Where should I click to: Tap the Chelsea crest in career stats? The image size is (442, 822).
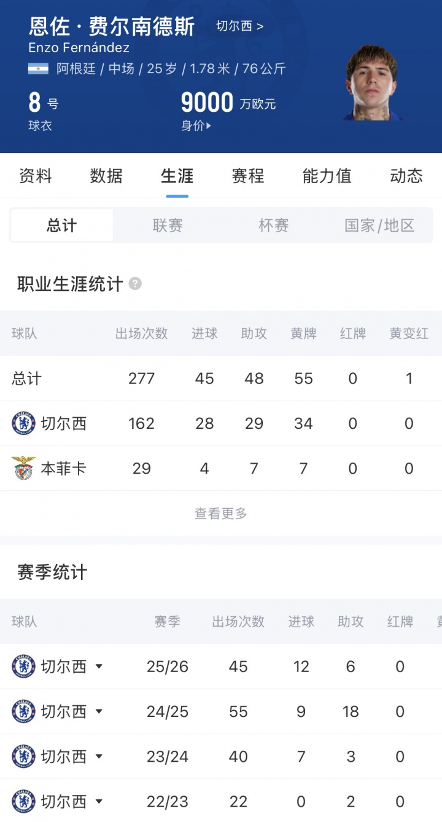(x=23, y=423)
